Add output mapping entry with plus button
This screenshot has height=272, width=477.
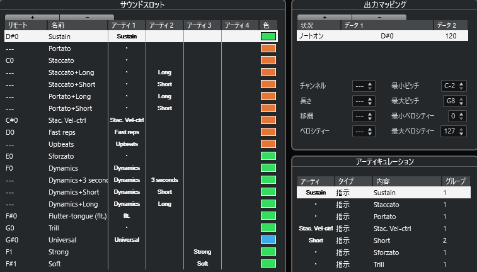pos(325,18)
